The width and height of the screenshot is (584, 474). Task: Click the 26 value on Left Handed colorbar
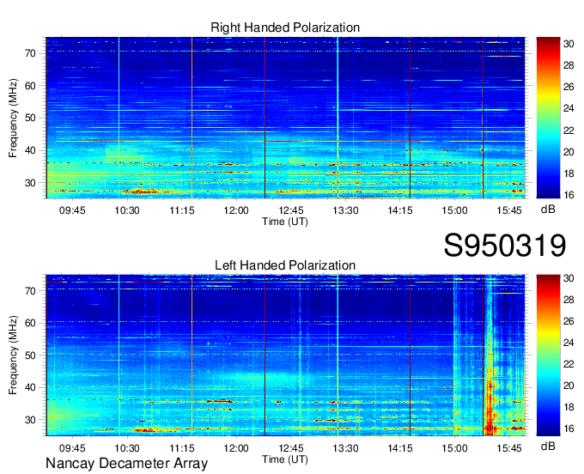(x=569, y=321)
